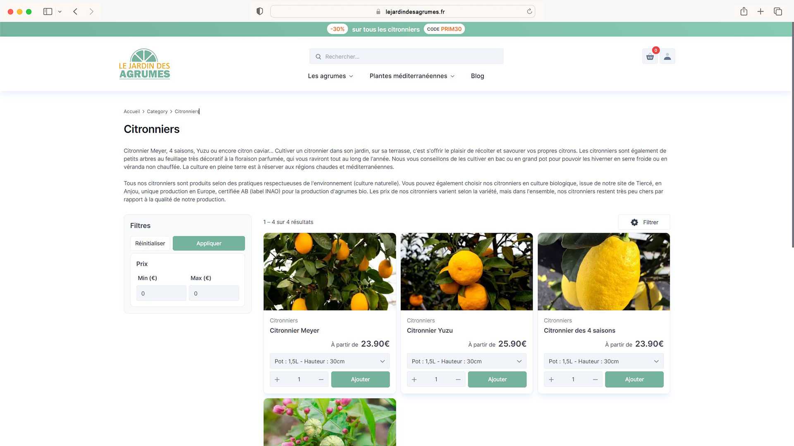
Task: Click the user account icon
Action: point(667,57)
